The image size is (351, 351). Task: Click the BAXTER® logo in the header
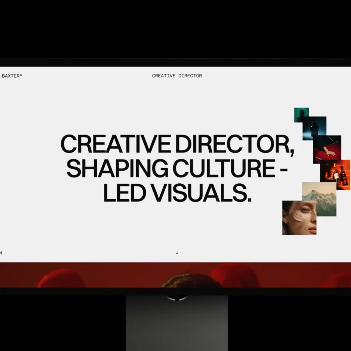click(x=11, y=76)
